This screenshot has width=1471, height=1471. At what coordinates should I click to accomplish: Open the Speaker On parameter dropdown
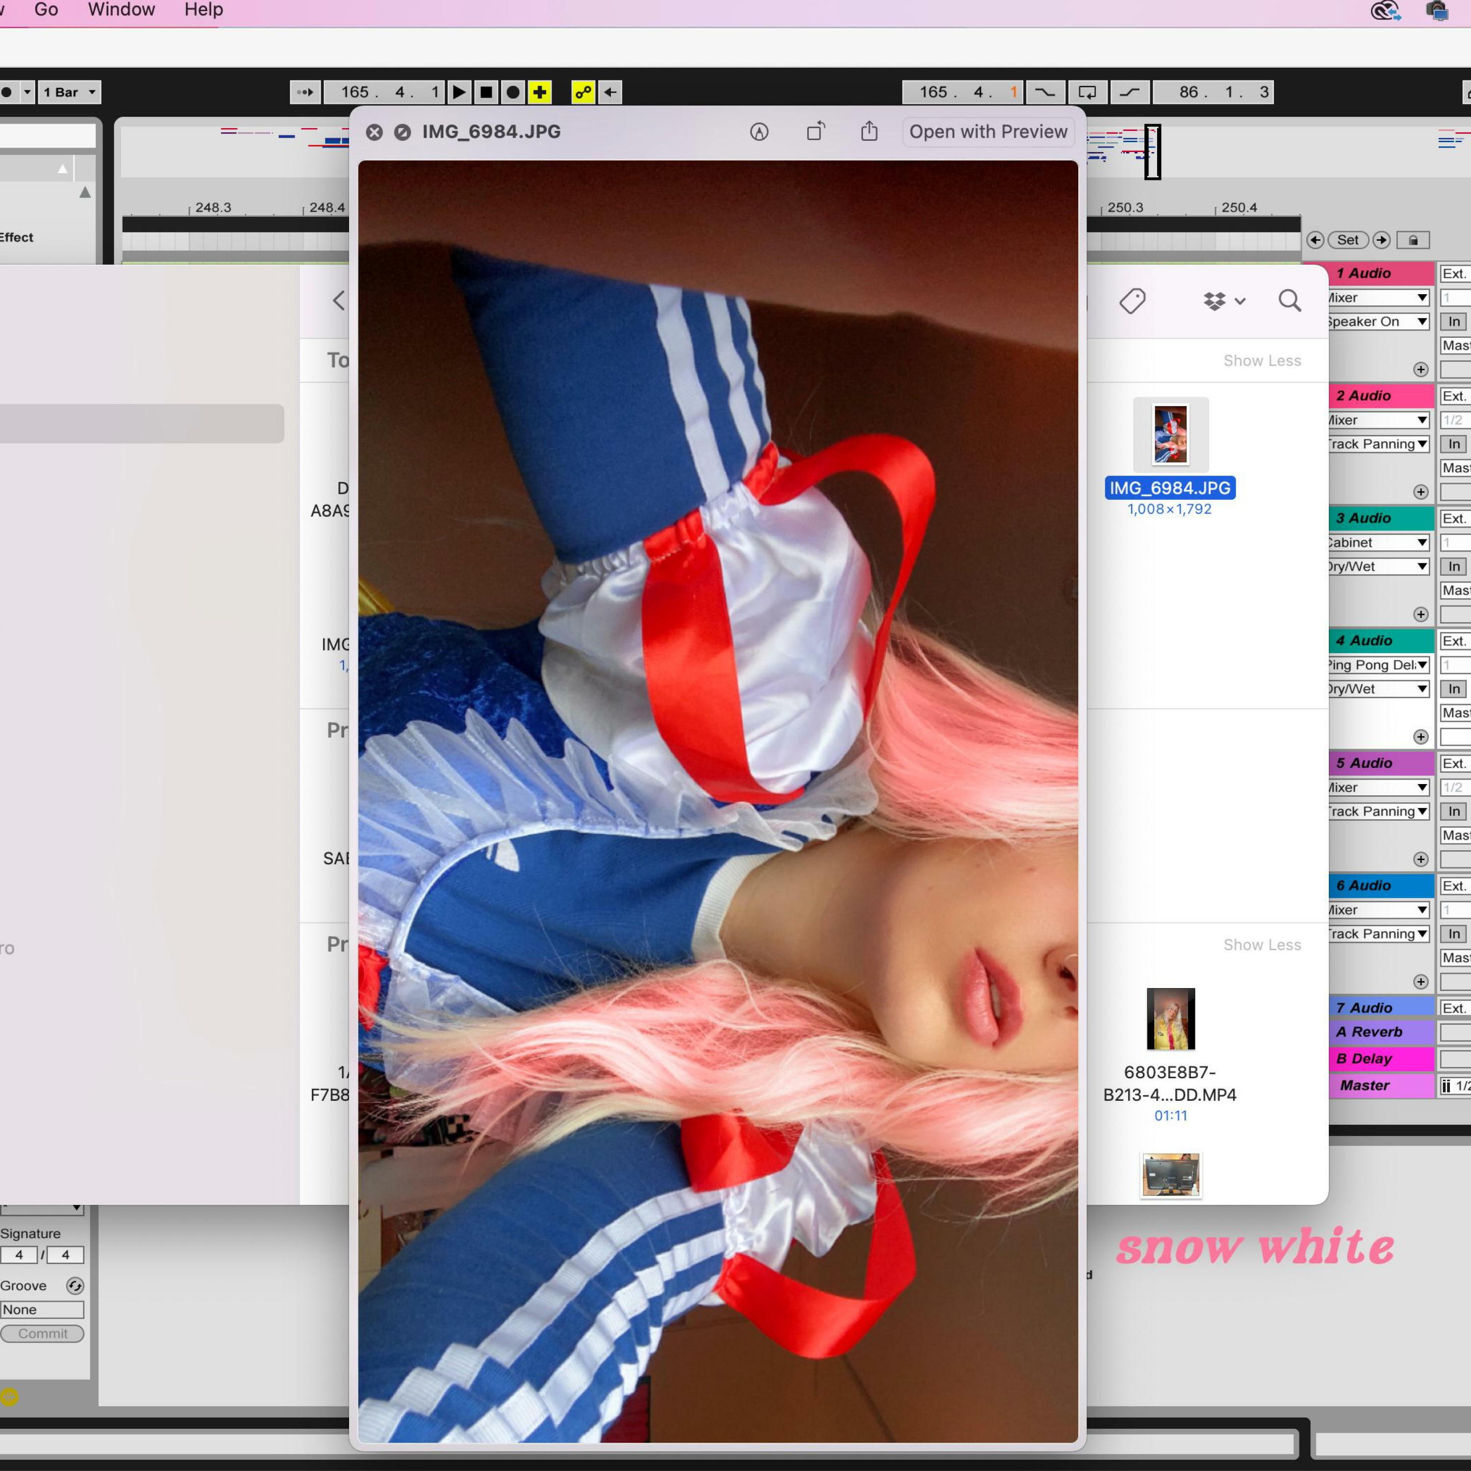[1378, 321]
